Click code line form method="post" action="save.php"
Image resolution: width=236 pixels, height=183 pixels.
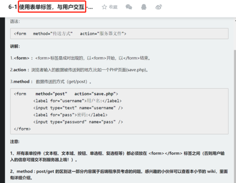[66, 94]
